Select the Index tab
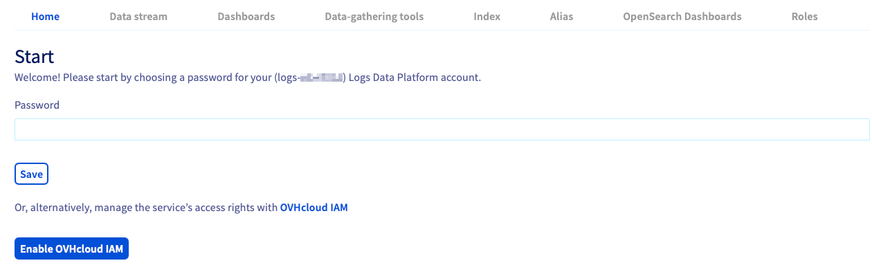The width and height of the screenshot is (872, 272). (487, 16)
